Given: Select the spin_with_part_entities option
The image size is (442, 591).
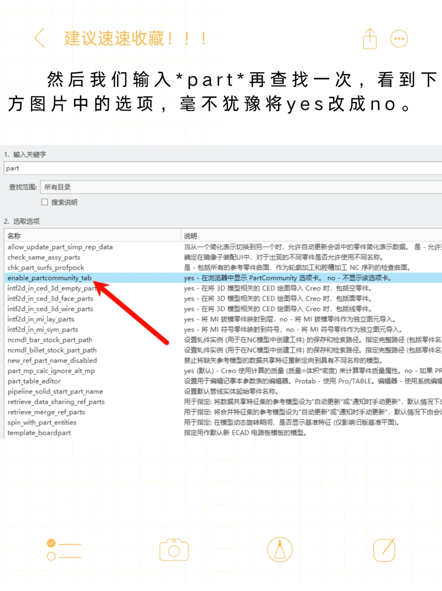Looking at the screenshot, I should coord(42,422).
